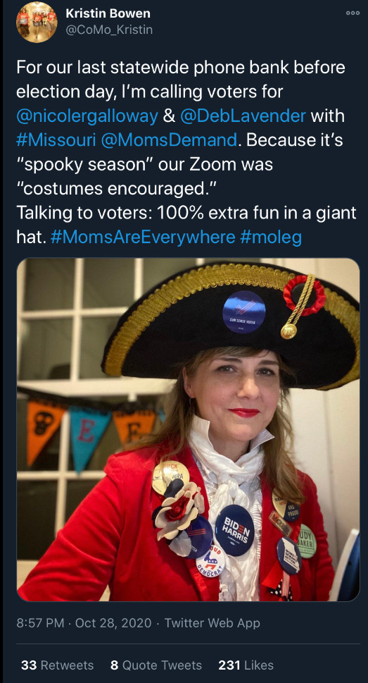Show the 8 Quote Tweets
The image size is (368, 683).
click(x=156, y=665)
